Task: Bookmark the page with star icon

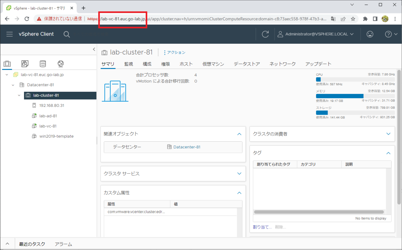Action: (x=353, y=19)
